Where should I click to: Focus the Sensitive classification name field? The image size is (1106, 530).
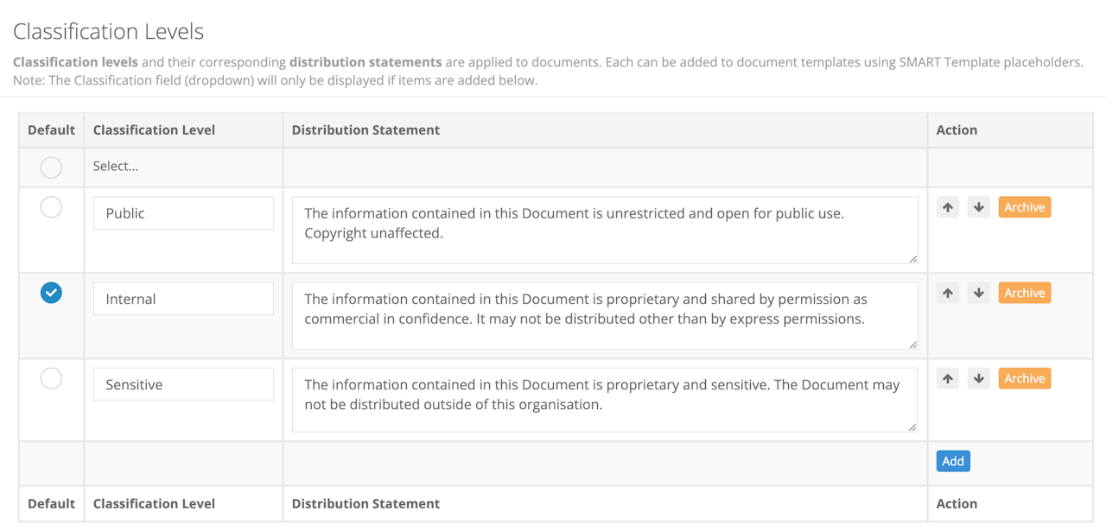[183, 384]
